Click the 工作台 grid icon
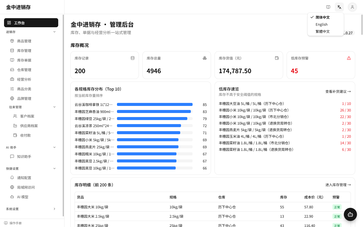 point(9,23)
